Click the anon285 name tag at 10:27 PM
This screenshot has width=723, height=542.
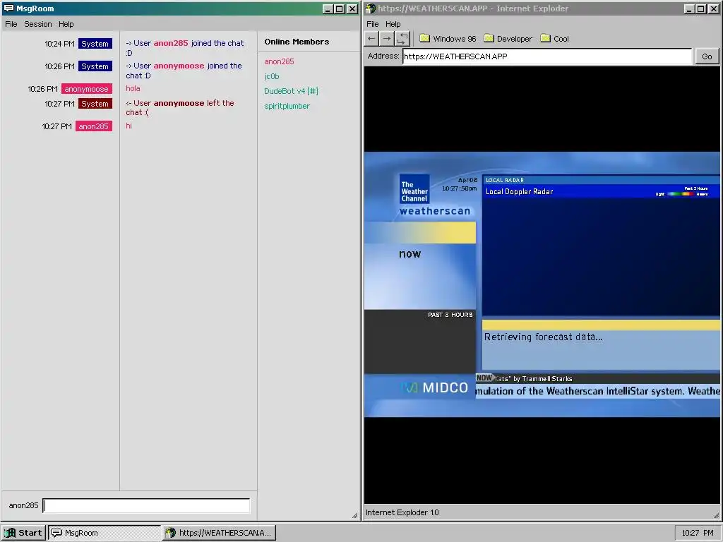pyautogui.click(x=94, y=126)
